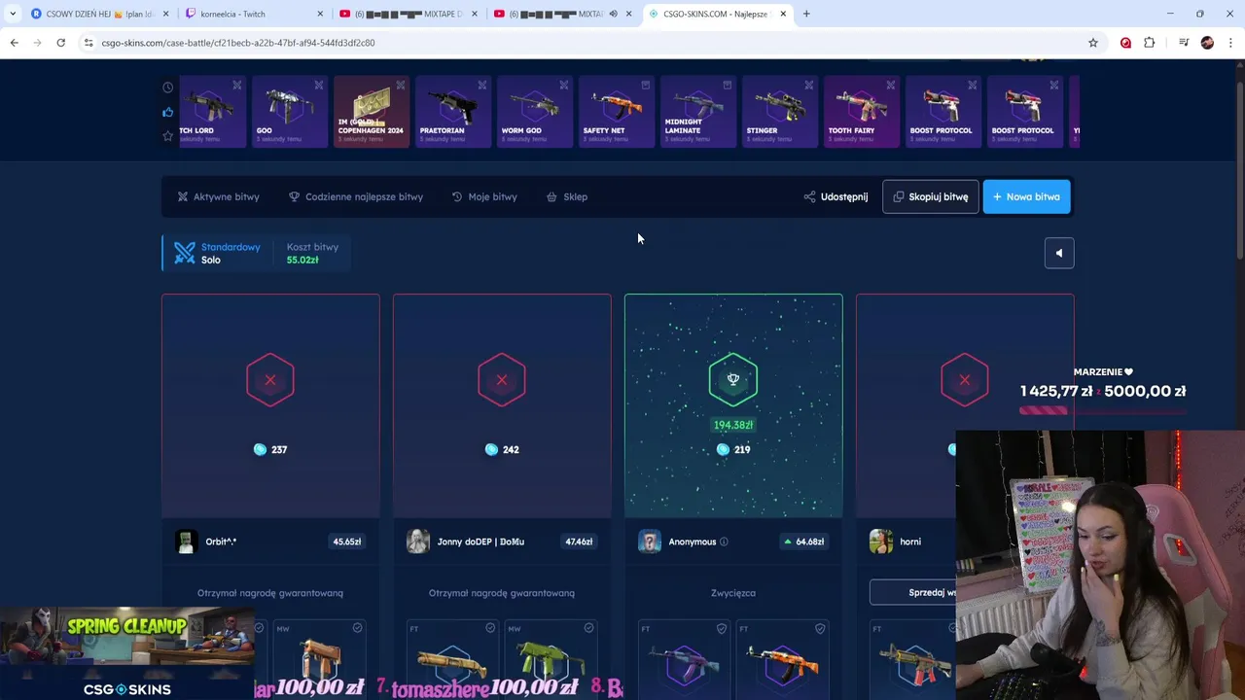Open the Midnight Laminate drop card

698,112
